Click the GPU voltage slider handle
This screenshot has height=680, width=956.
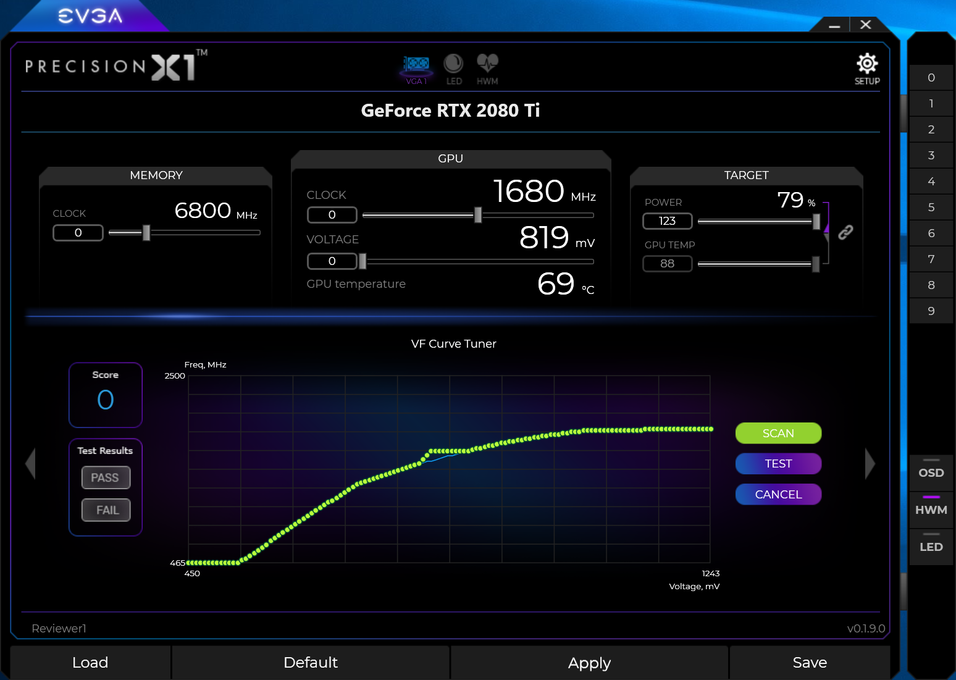pos(363,261)
